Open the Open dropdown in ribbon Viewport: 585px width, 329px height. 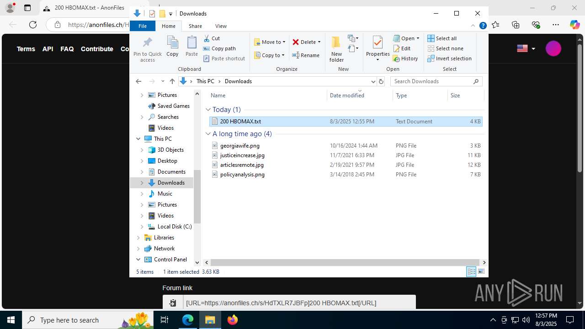(406, 38)
